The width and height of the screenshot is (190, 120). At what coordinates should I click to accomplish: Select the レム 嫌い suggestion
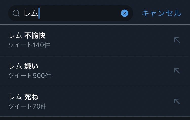pyautogui.click(x=24, y=66)
